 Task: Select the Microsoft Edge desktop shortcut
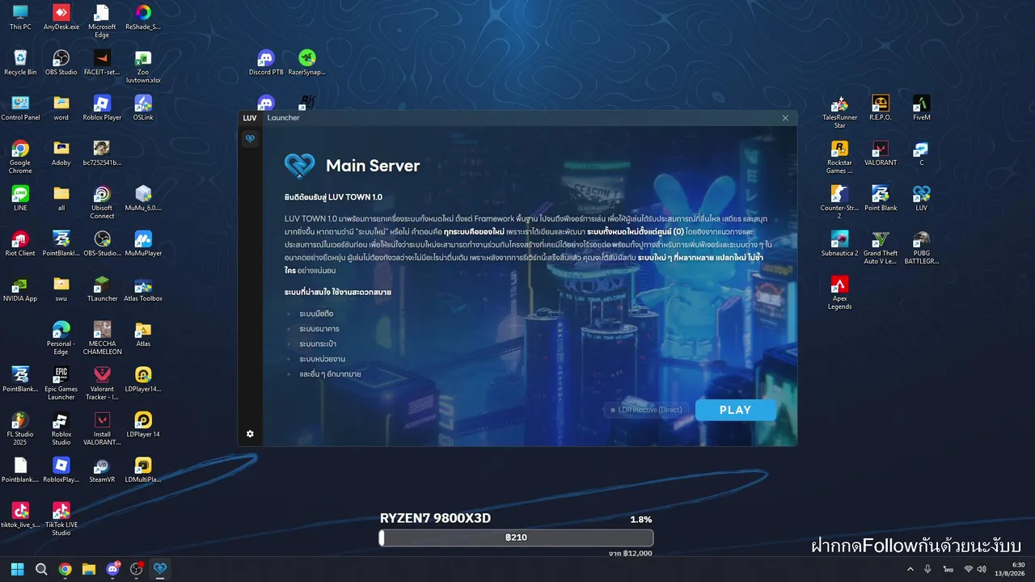(102, 21)
